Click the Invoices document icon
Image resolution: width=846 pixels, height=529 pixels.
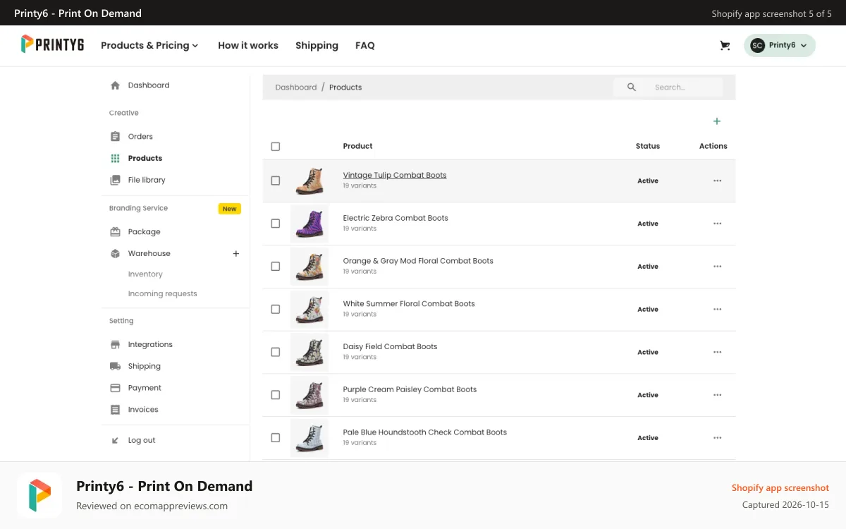pos(115,410)
